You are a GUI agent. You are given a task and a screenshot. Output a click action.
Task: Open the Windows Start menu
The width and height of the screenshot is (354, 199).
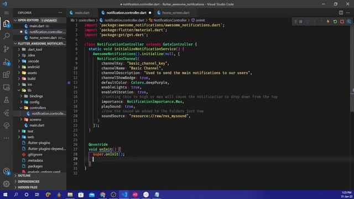[5, 195]
